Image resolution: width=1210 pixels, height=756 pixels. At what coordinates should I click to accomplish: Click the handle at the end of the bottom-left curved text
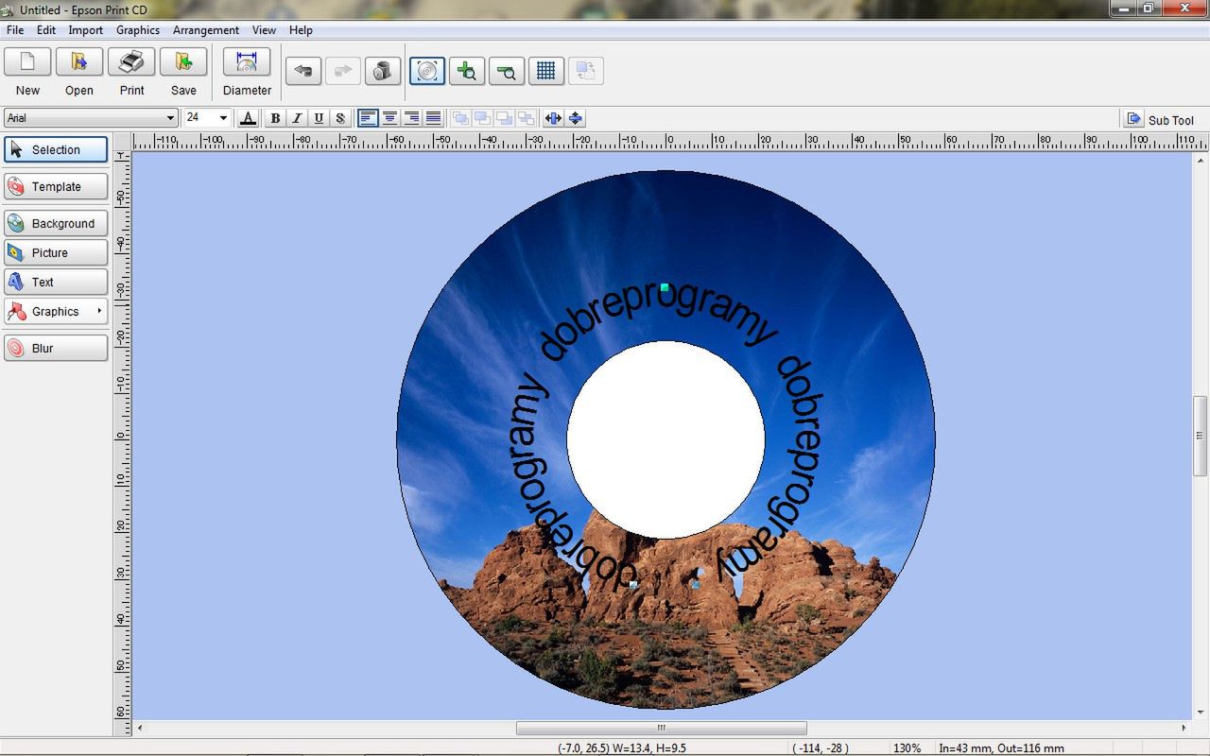[633, 585]
